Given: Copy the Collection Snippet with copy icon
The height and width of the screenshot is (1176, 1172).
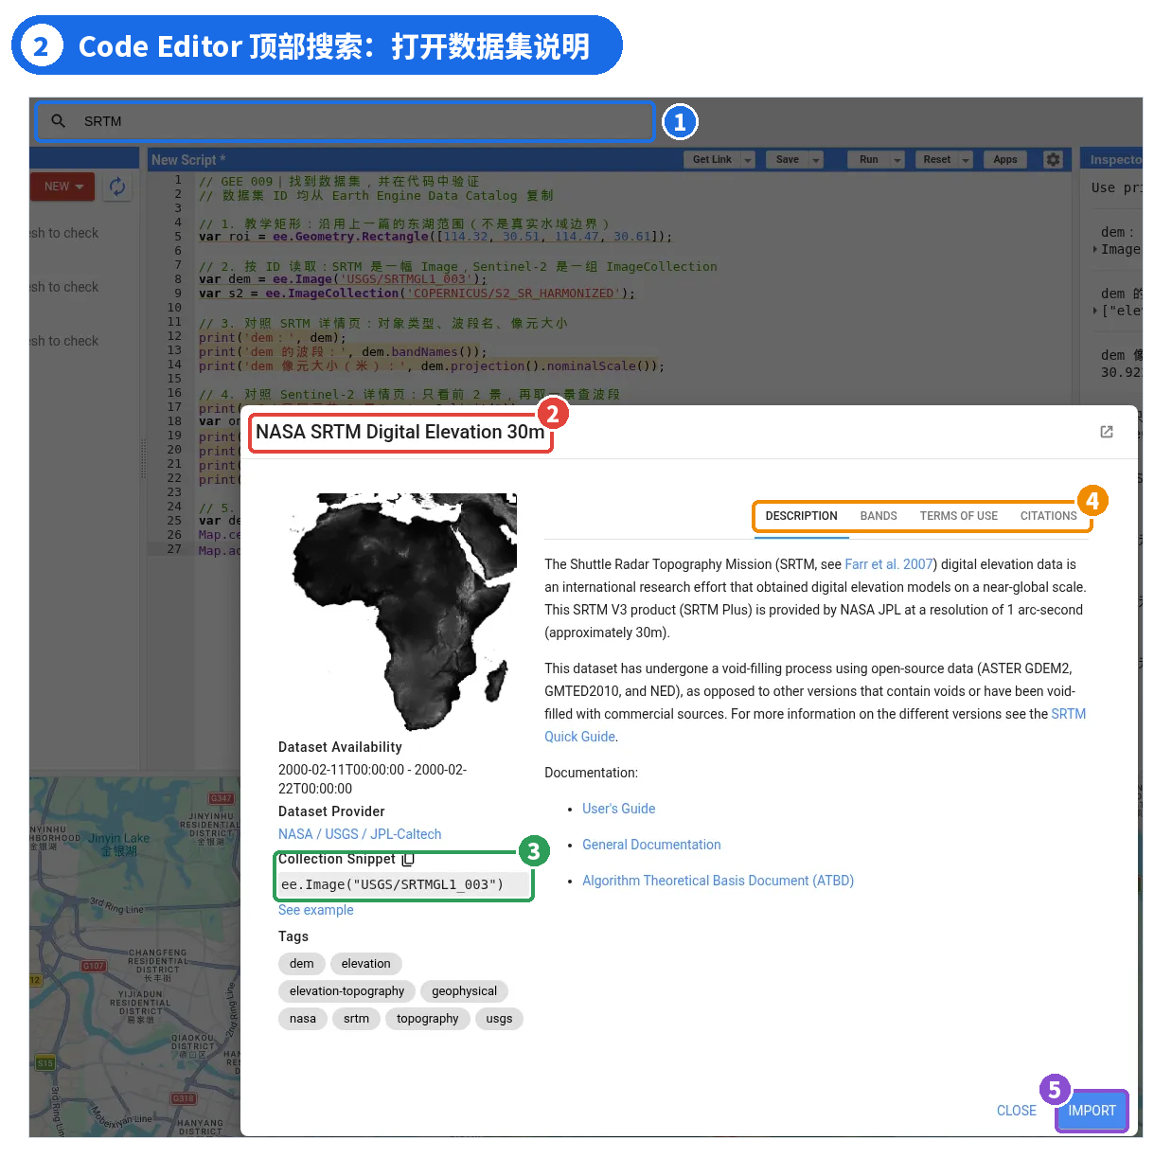Looking at the screenshot, I should point(408,860).
